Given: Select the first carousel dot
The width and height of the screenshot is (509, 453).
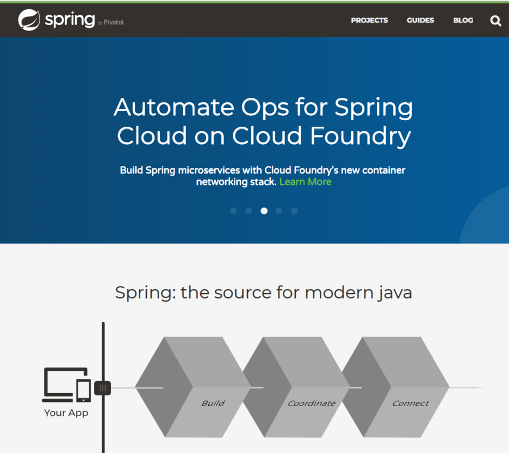Looking at the screenshot, I should pyautogui.click(x=233, y=211).
